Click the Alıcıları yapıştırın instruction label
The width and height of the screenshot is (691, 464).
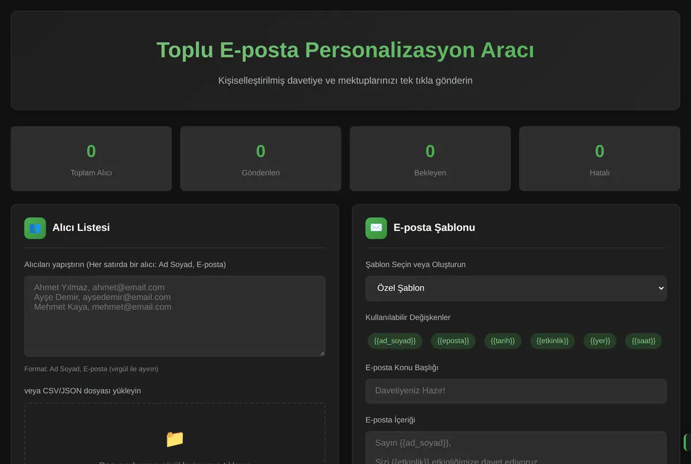click(x=125, y=264)
